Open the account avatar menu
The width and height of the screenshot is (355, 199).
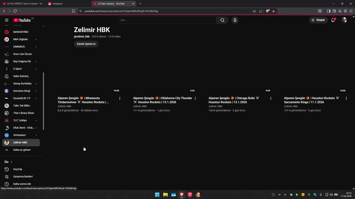coord(344,20)
